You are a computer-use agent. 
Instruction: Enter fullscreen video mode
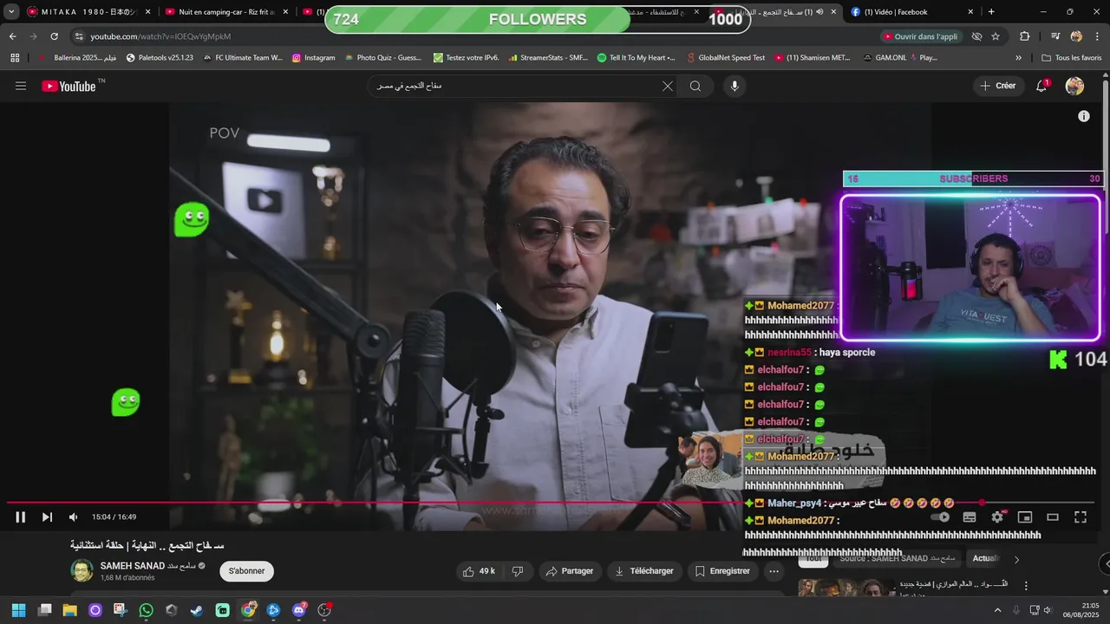tap(1081, 517)
